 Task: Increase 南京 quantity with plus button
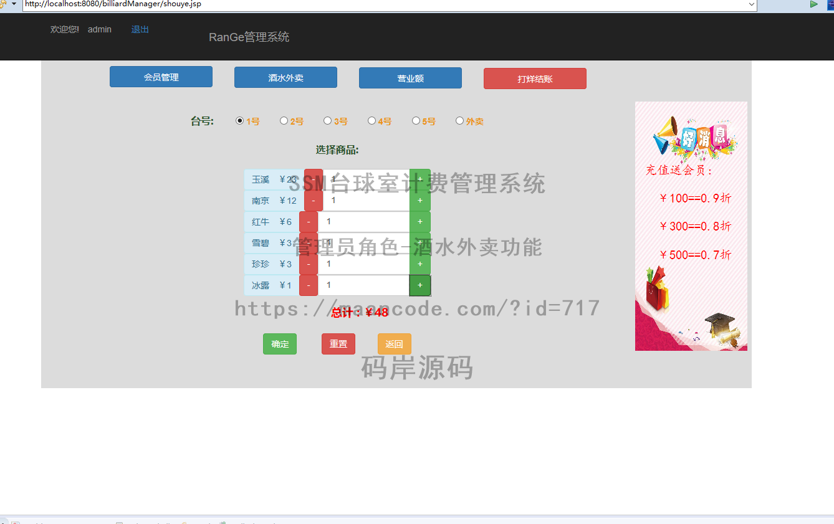(x=420, y=201)
